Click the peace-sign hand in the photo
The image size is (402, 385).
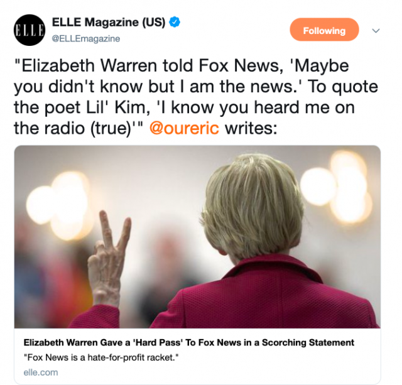click(x=109, y=257)
